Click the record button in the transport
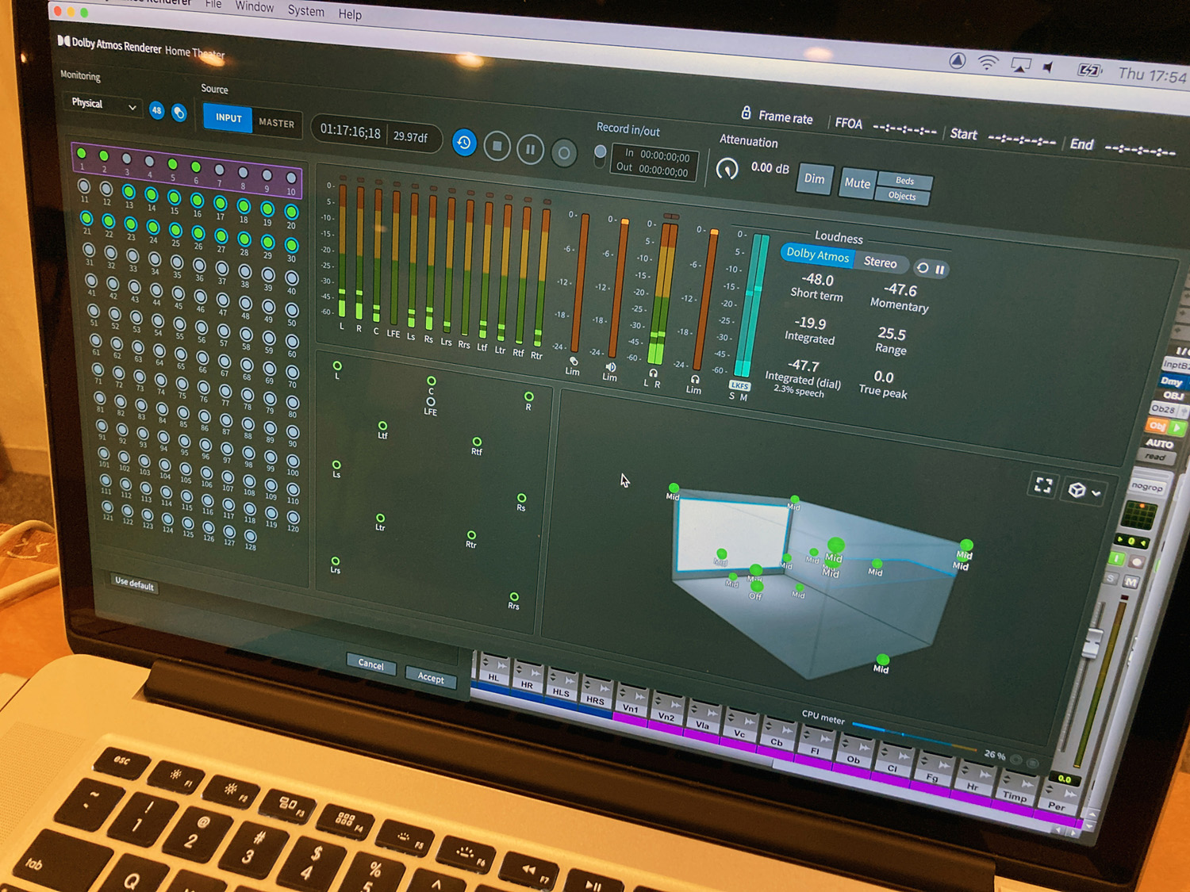This screenshot has height=892, width=1190. (564, 153)
